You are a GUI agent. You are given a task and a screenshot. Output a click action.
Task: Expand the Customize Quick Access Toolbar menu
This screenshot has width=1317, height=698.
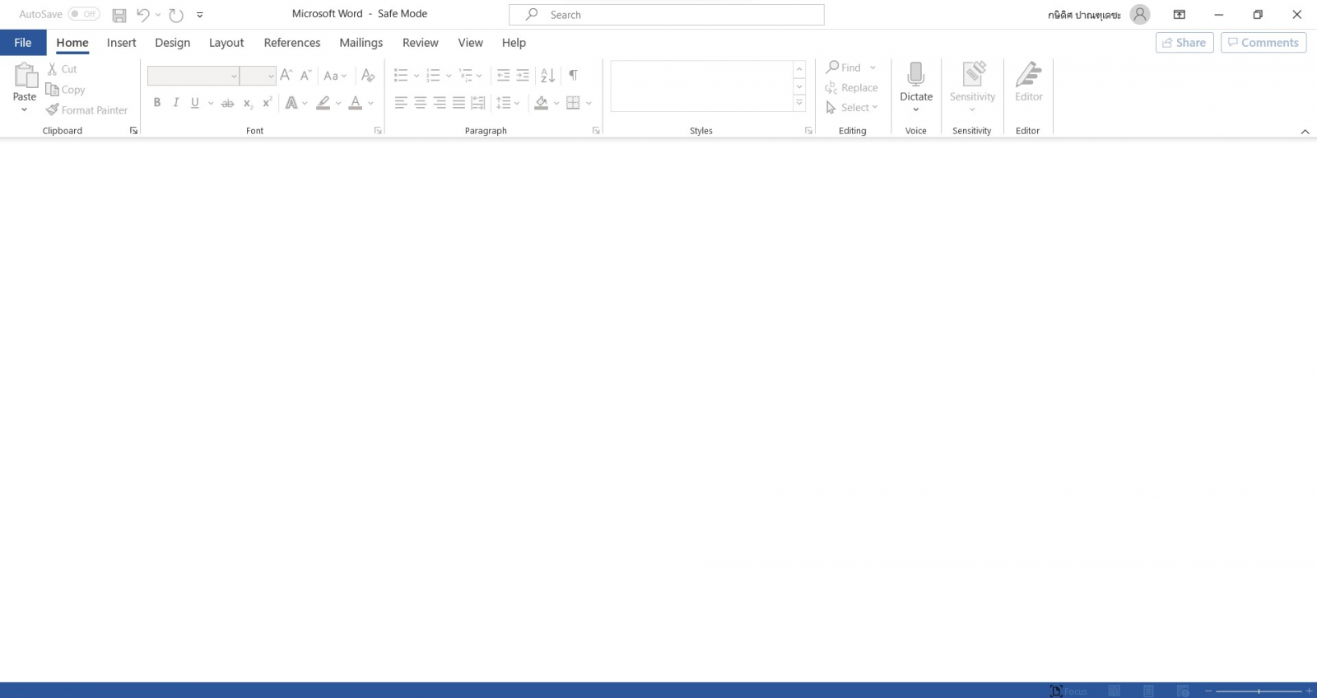pyautogui.click(x=200, y=15)
